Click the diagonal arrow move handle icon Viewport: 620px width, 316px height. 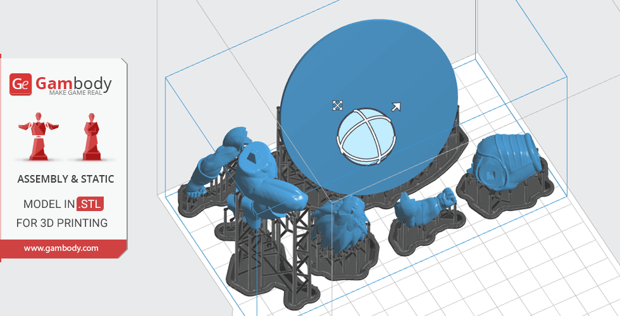[x=396, y=106]
